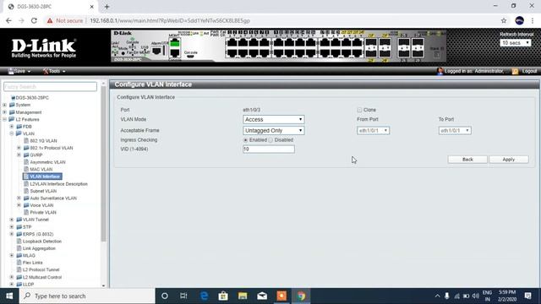The image size is (541, 304).
Task: Launch Microsoft Edge from taskbar
Action: 204,296
